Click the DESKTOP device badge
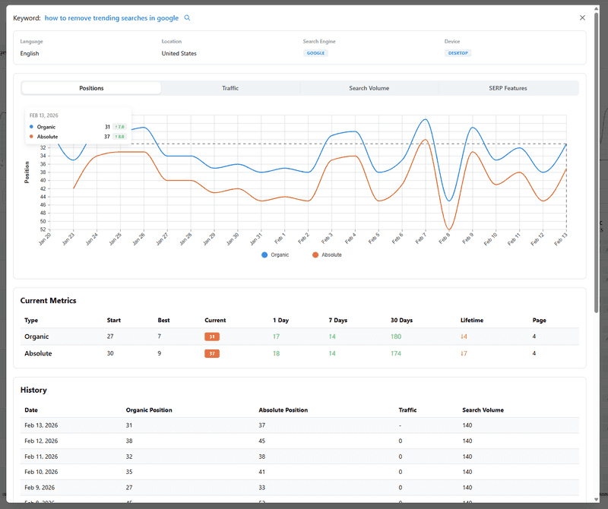Viewport: 608px width, 509px height. pyautogui.click(x=458, y=53)
